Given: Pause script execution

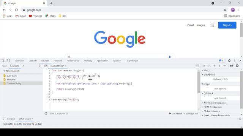Looking at the screenshot, I should (x=204, y=66).
